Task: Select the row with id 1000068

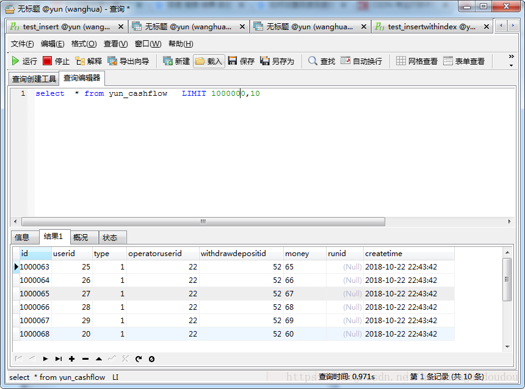Action: pos(237,334)
